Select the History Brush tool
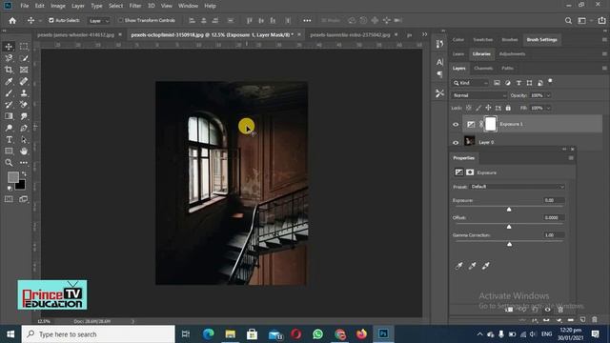610x343 pixels. click(9, 105)
